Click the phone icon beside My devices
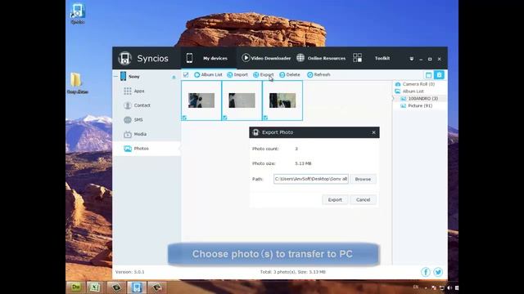524x294 pixels. pyautogui.click(x=189, y=58)
